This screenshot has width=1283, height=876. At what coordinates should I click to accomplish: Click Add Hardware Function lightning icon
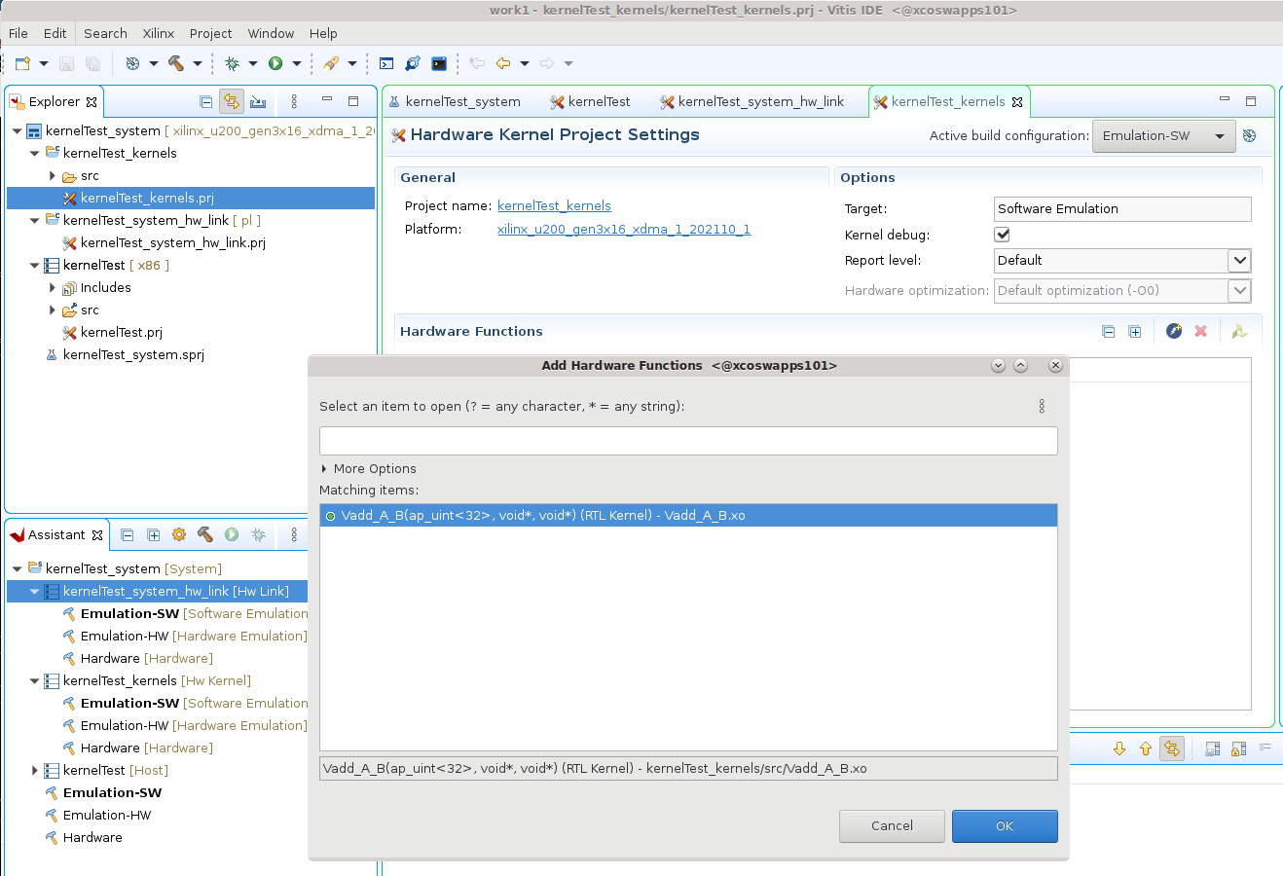point(1174,331)
